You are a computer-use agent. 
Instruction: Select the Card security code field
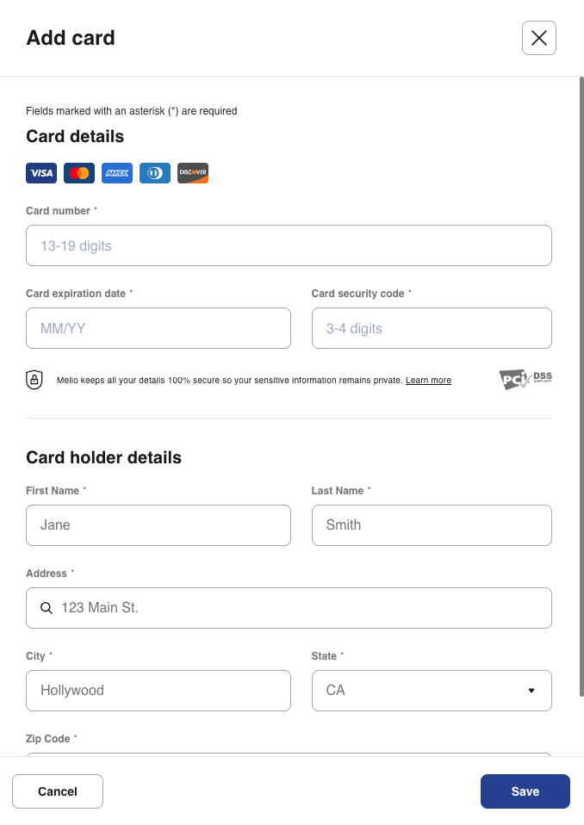432,328
